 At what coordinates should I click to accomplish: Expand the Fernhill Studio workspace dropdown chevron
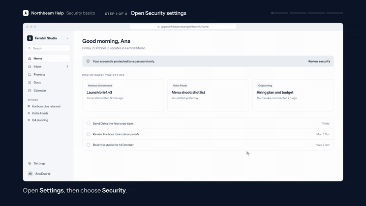[67, 38]
